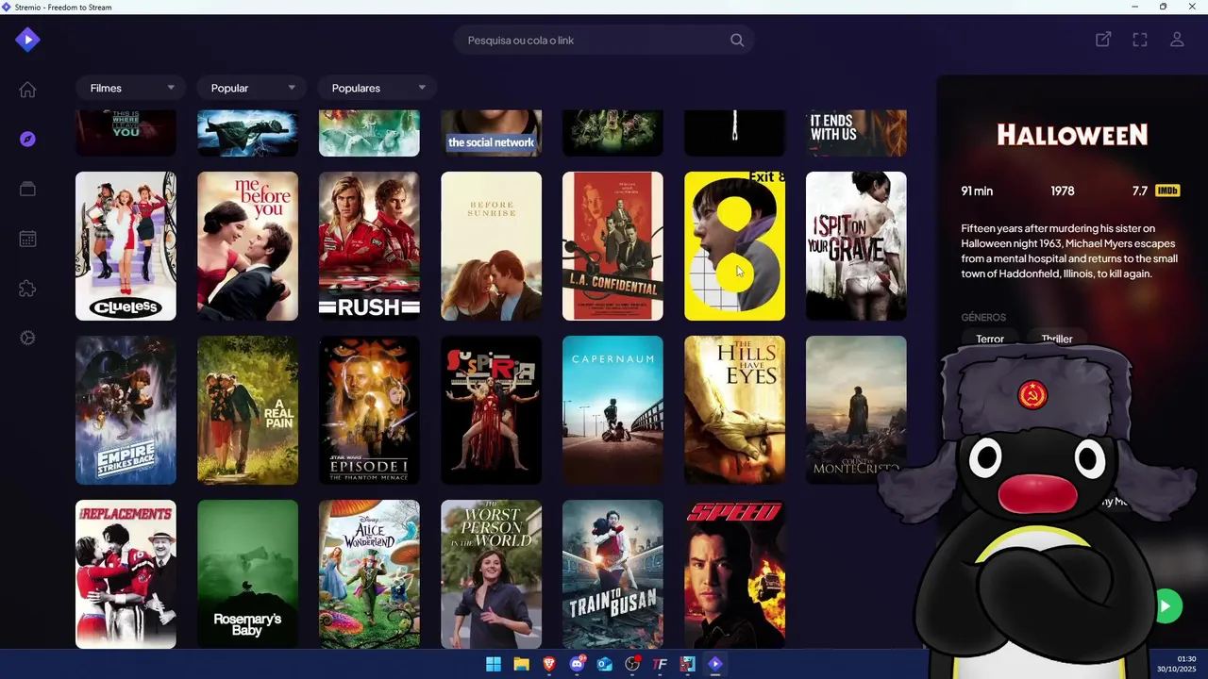1208x679 pixels.
Task: Click the open-in-external-window icon
Action: pos(1102,40)
